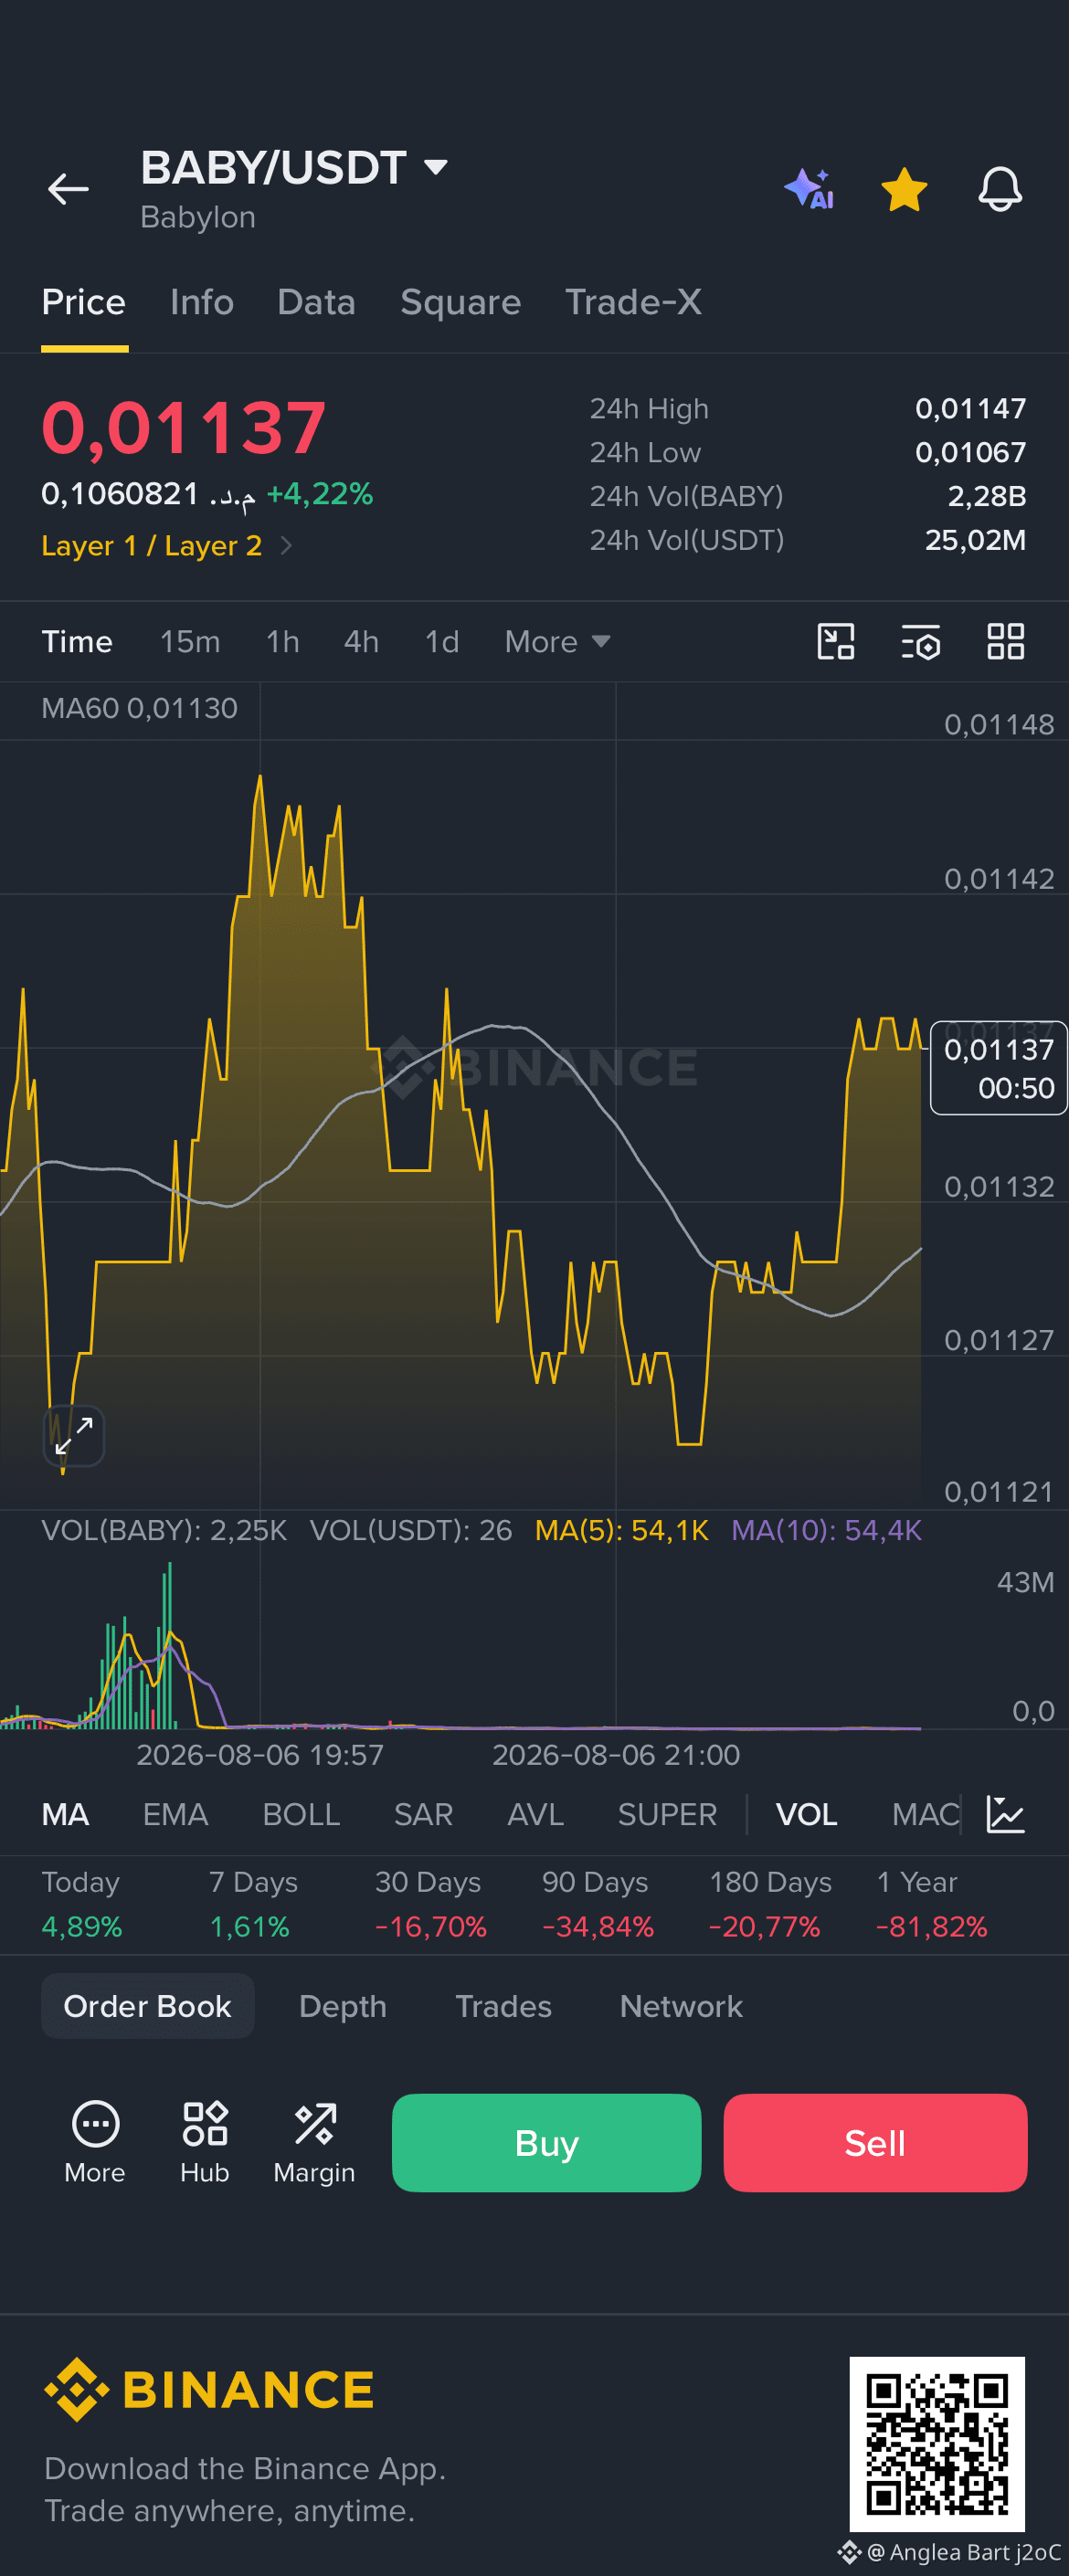Select 1 Year performance -81,82%

click(x=931, y=1904)
